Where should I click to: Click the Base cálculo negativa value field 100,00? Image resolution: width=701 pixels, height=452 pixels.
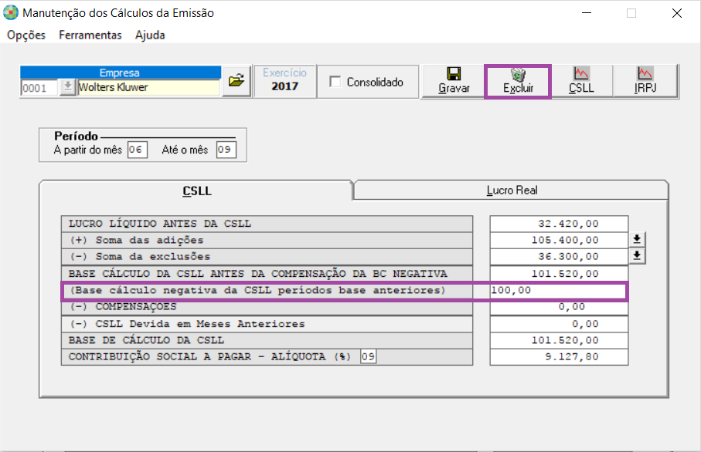coord(558,291)
